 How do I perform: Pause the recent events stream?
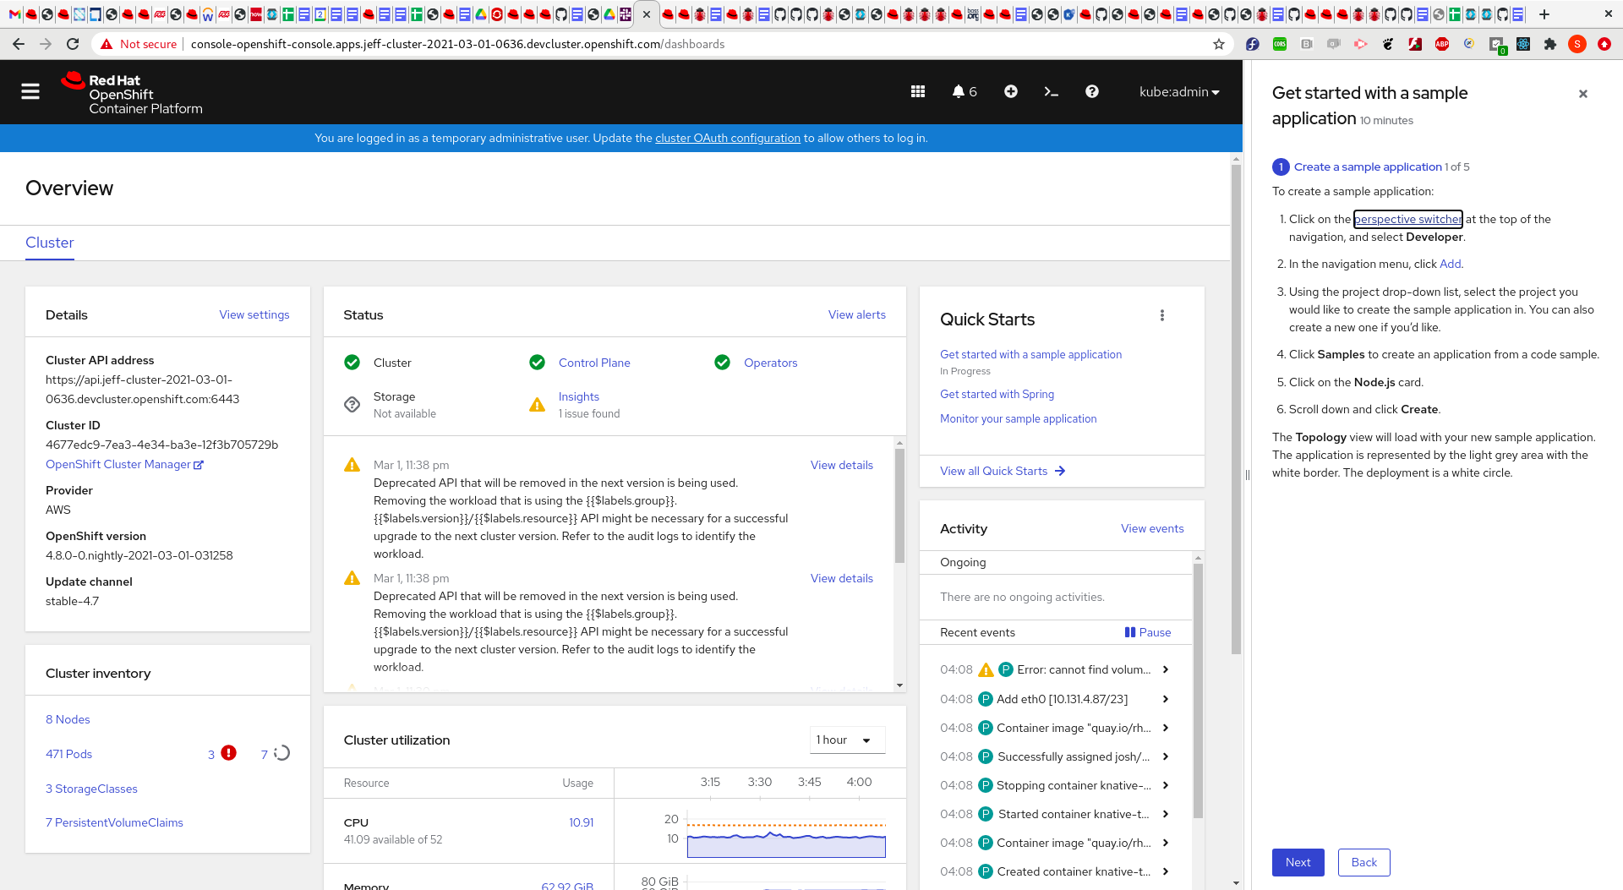1148,633
